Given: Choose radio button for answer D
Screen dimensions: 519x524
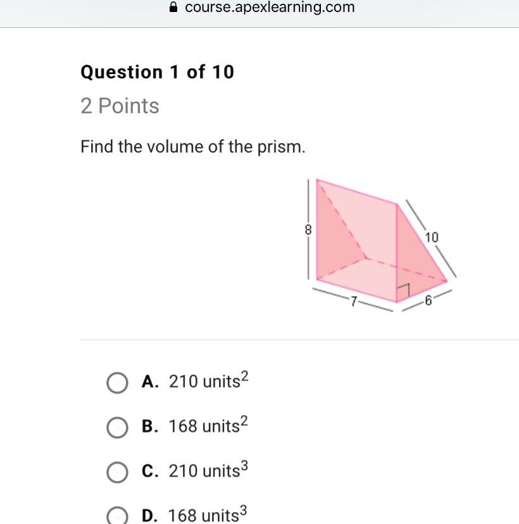Looking at the screenshot, I should click(x=117, y=515).
